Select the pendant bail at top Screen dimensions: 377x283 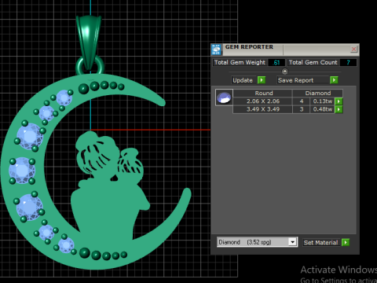(x=89, y=43)
